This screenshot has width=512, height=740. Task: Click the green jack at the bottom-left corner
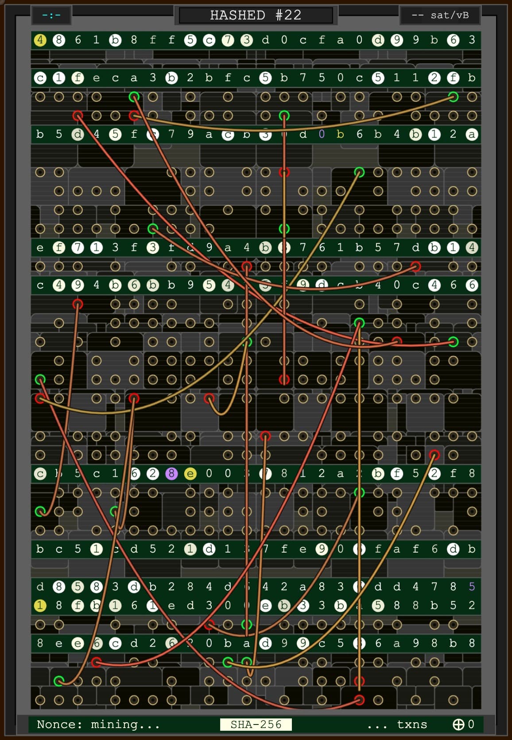[x=58, y=681]
